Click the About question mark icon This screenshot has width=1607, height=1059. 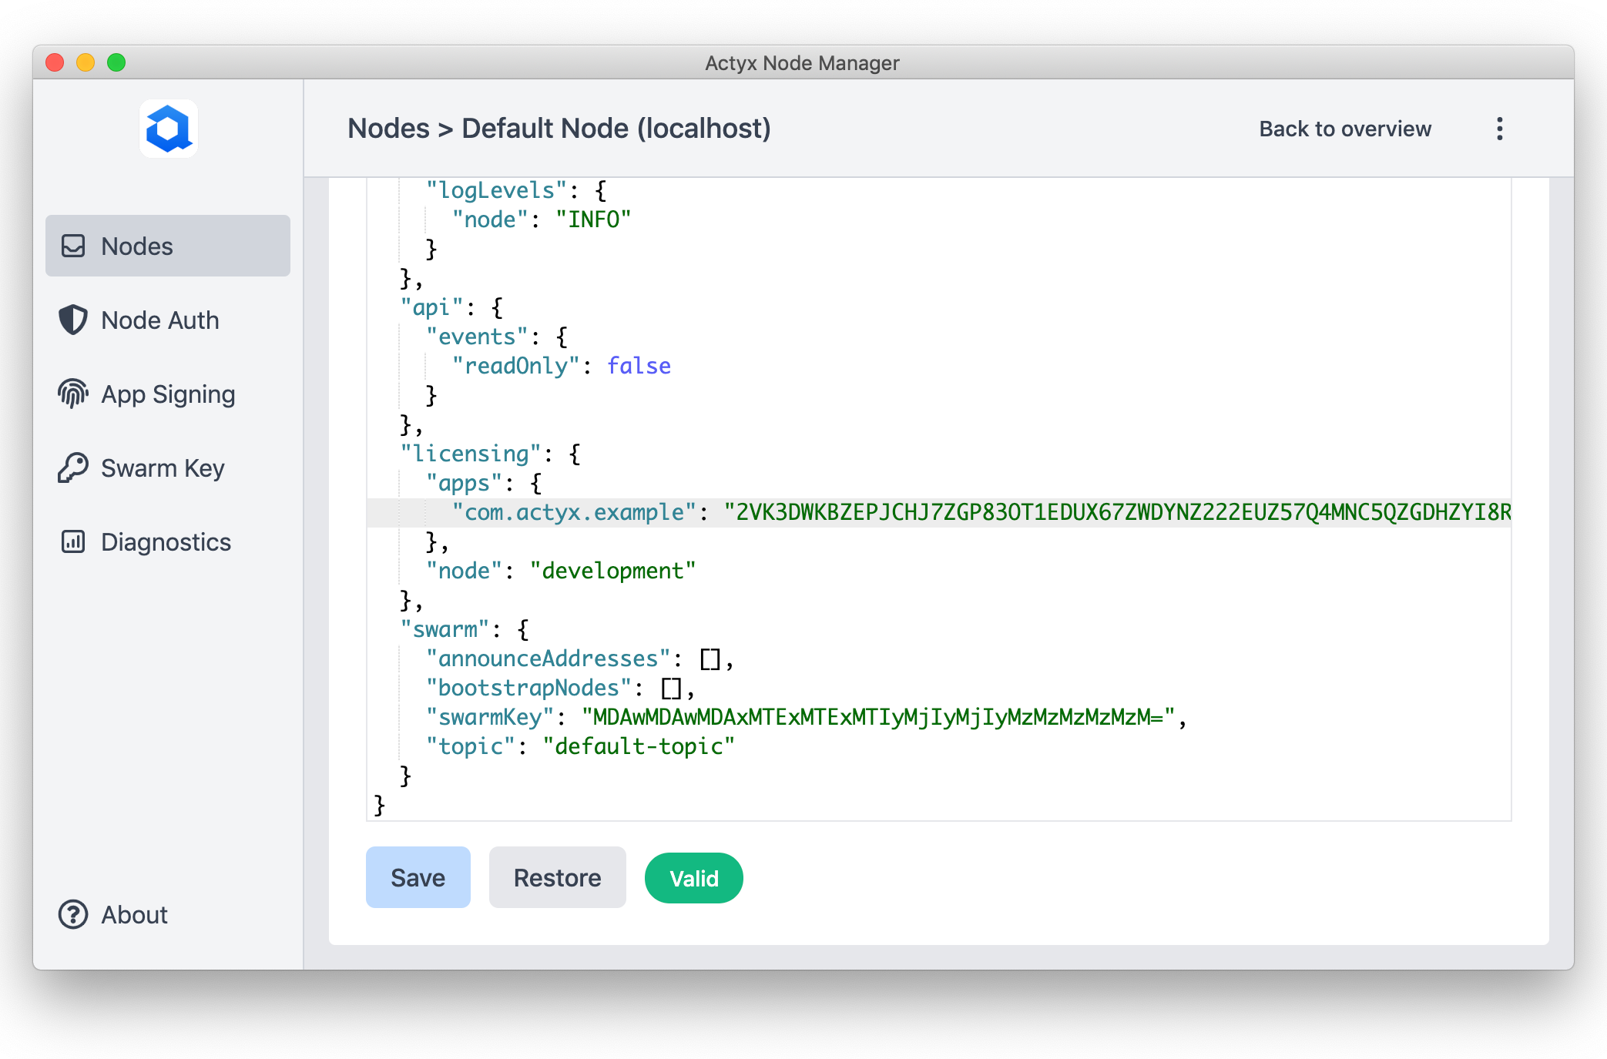[73, 914]
